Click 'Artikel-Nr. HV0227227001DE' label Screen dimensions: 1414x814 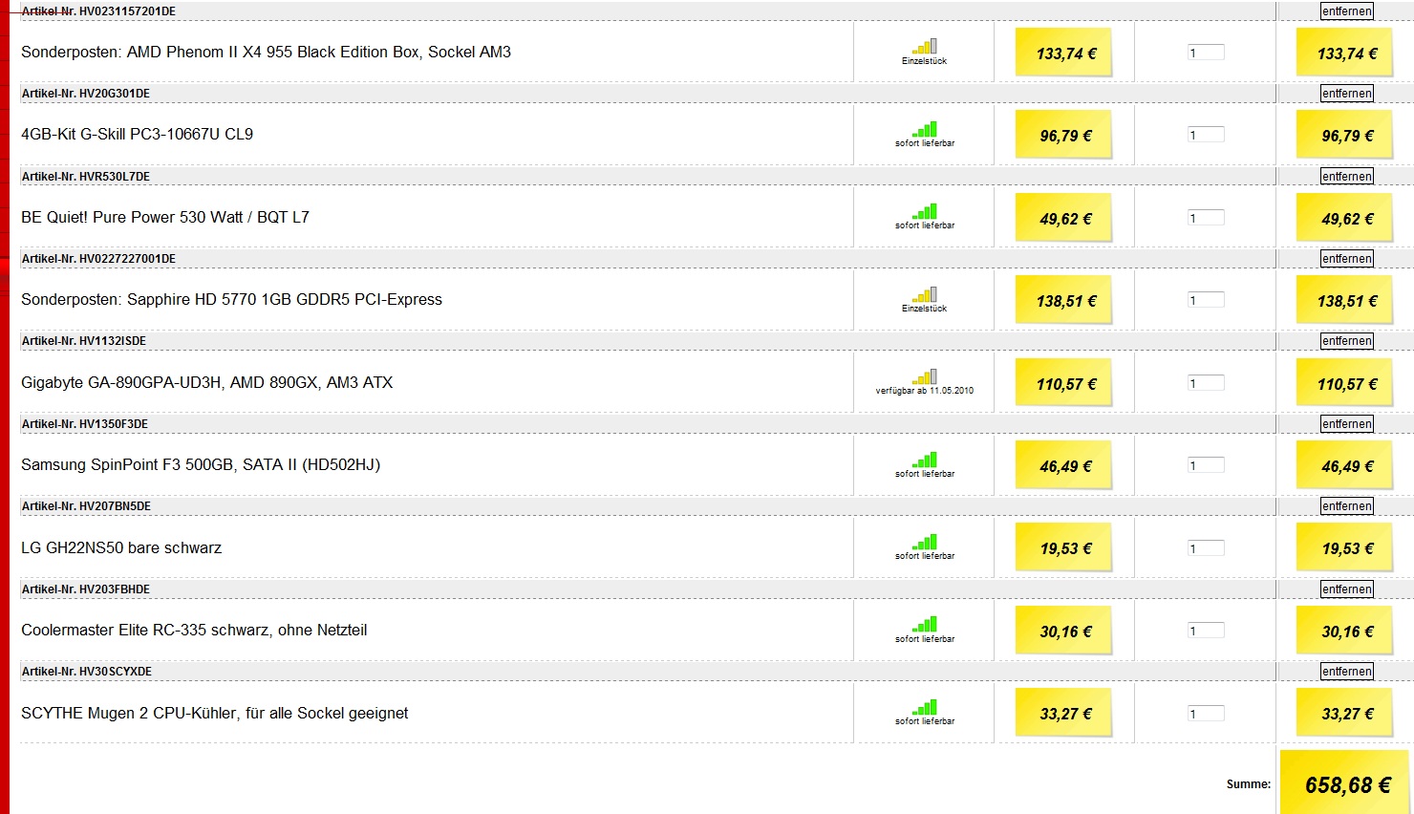point(98,259)
